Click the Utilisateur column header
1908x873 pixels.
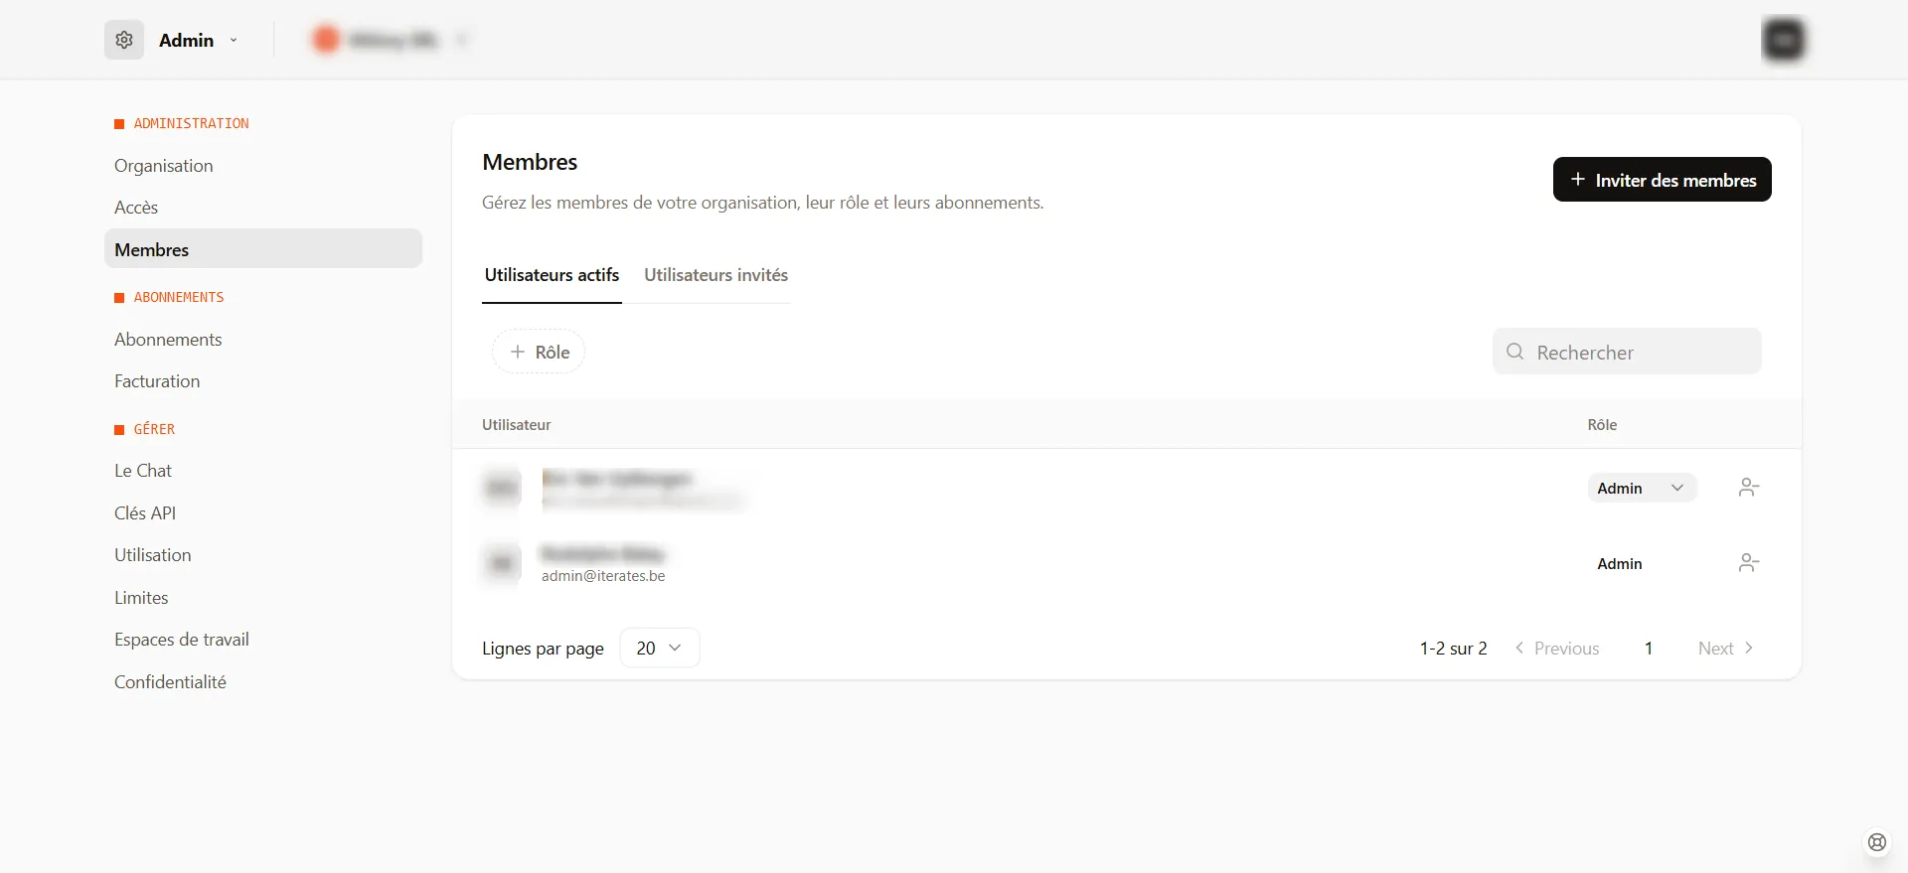click(516, 425)
